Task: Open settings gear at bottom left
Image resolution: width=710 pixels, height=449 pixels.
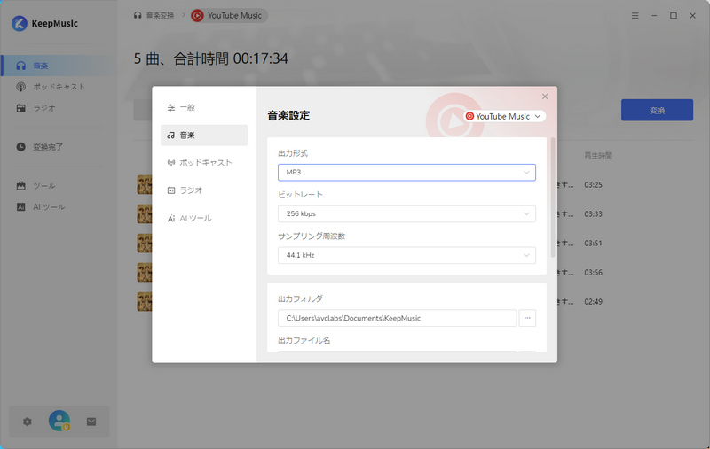Action: coord(28,422)
